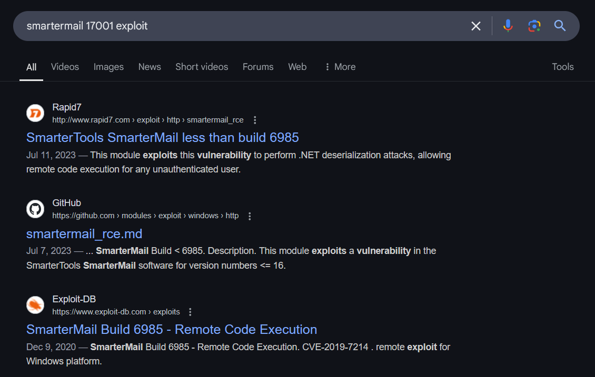595x377 pixels.
Task: Open 'SmarterMail Build 6985 - Remote Code Execution' result
Action: (x=172, y=330)
